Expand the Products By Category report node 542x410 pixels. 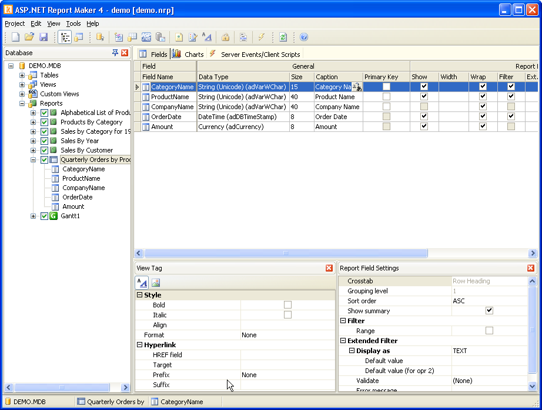[33, 122]
